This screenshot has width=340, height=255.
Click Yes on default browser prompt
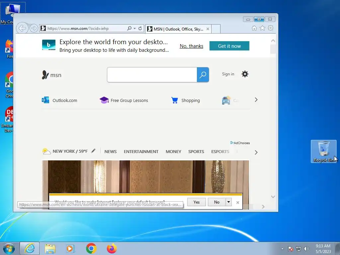pos(197,202)
